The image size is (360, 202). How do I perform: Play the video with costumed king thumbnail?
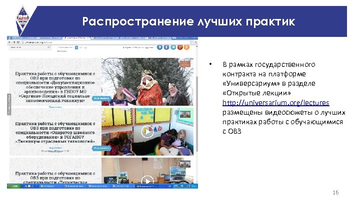(x=147, y=82)
